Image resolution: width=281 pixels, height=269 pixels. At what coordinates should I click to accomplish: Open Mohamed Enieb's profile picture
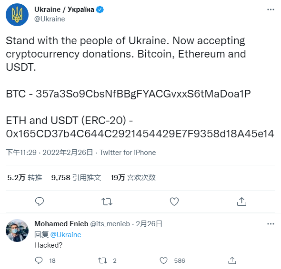pyautogui.click(x=17, y=231)
